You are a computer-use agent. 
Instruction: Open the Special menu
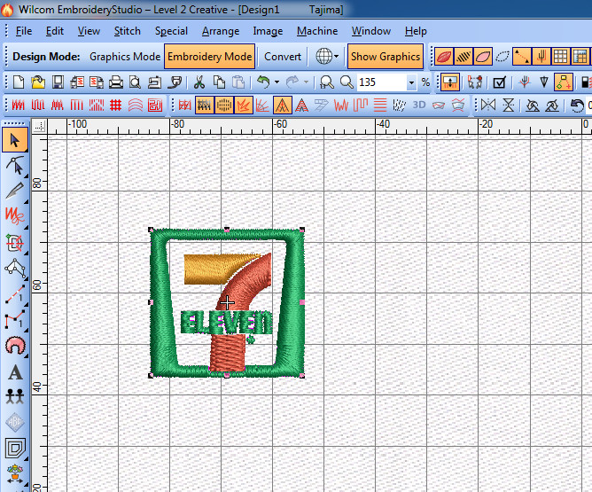171,31
